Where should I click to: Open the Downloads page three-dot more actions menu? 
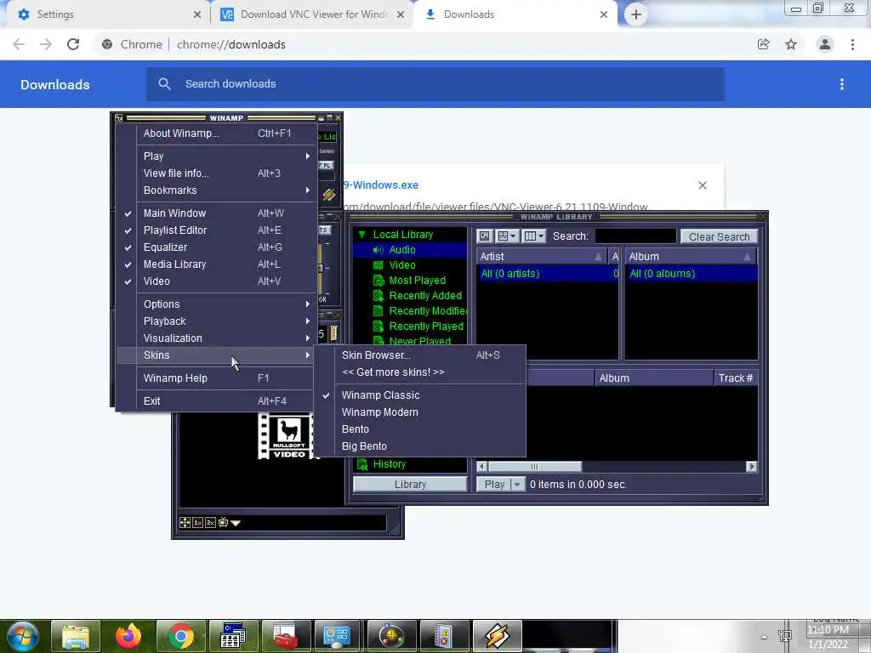(x=842, y=84)
